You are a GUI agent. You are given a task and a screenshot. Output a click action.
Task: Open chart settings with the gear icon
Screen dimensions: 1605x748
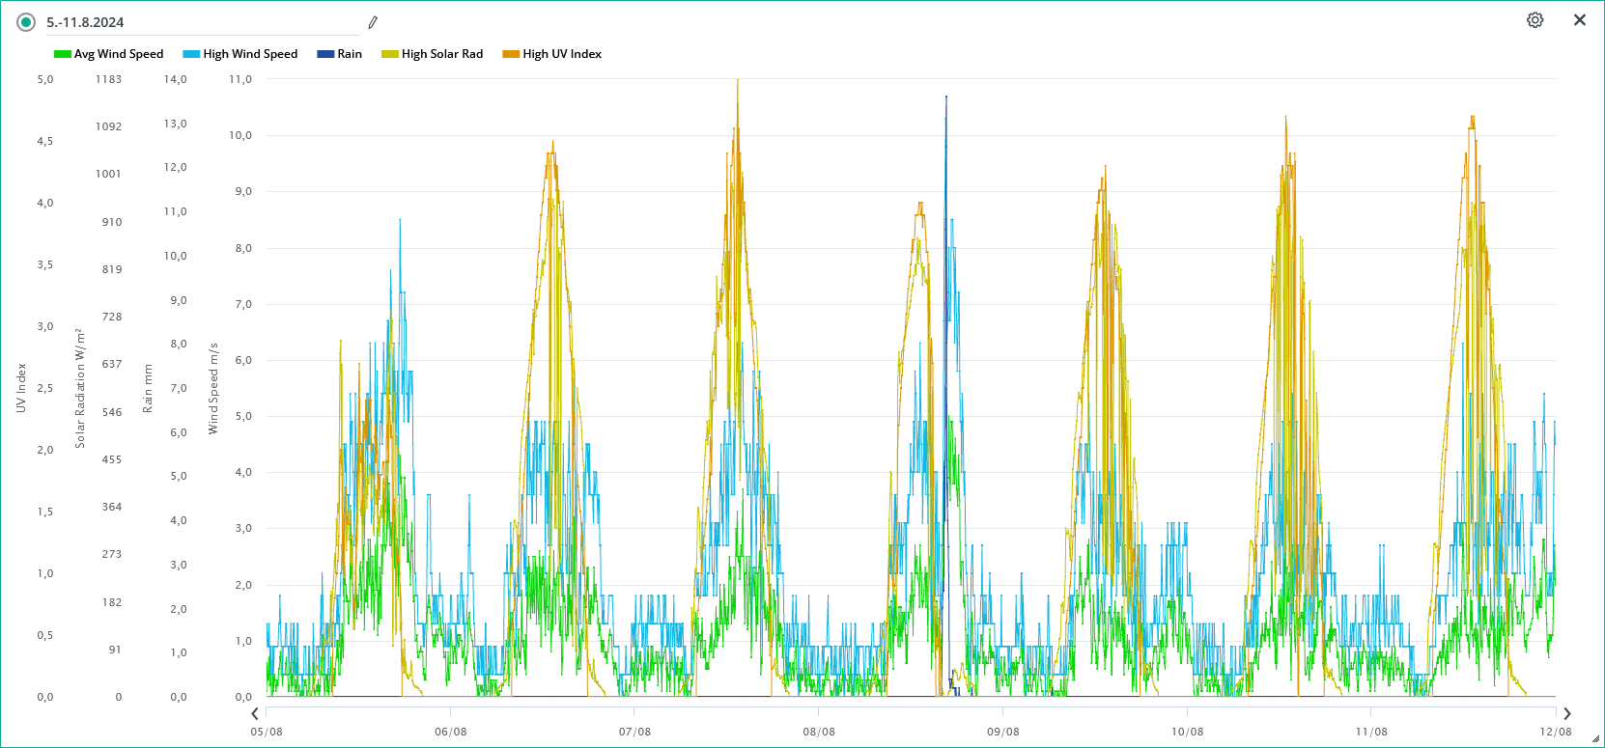click(x=1535, y=20)
